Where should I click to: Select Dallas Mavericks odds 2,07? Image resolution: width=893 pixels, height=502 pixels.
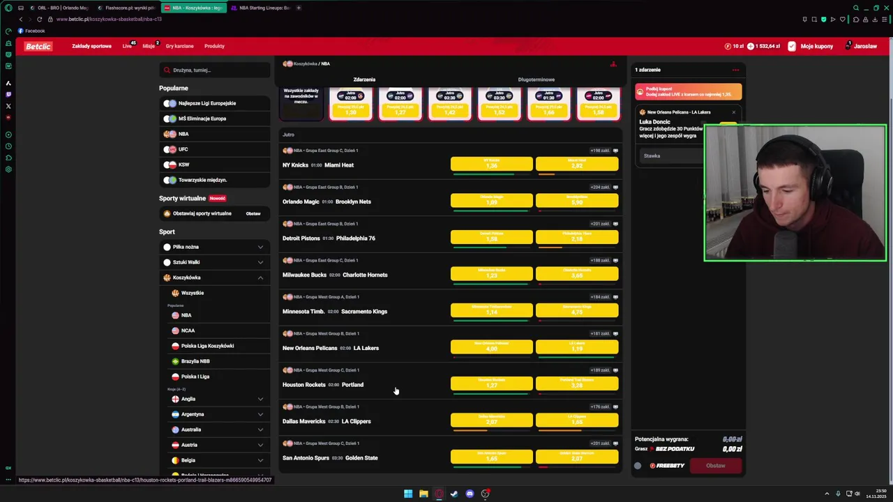(x=492, y=420)
